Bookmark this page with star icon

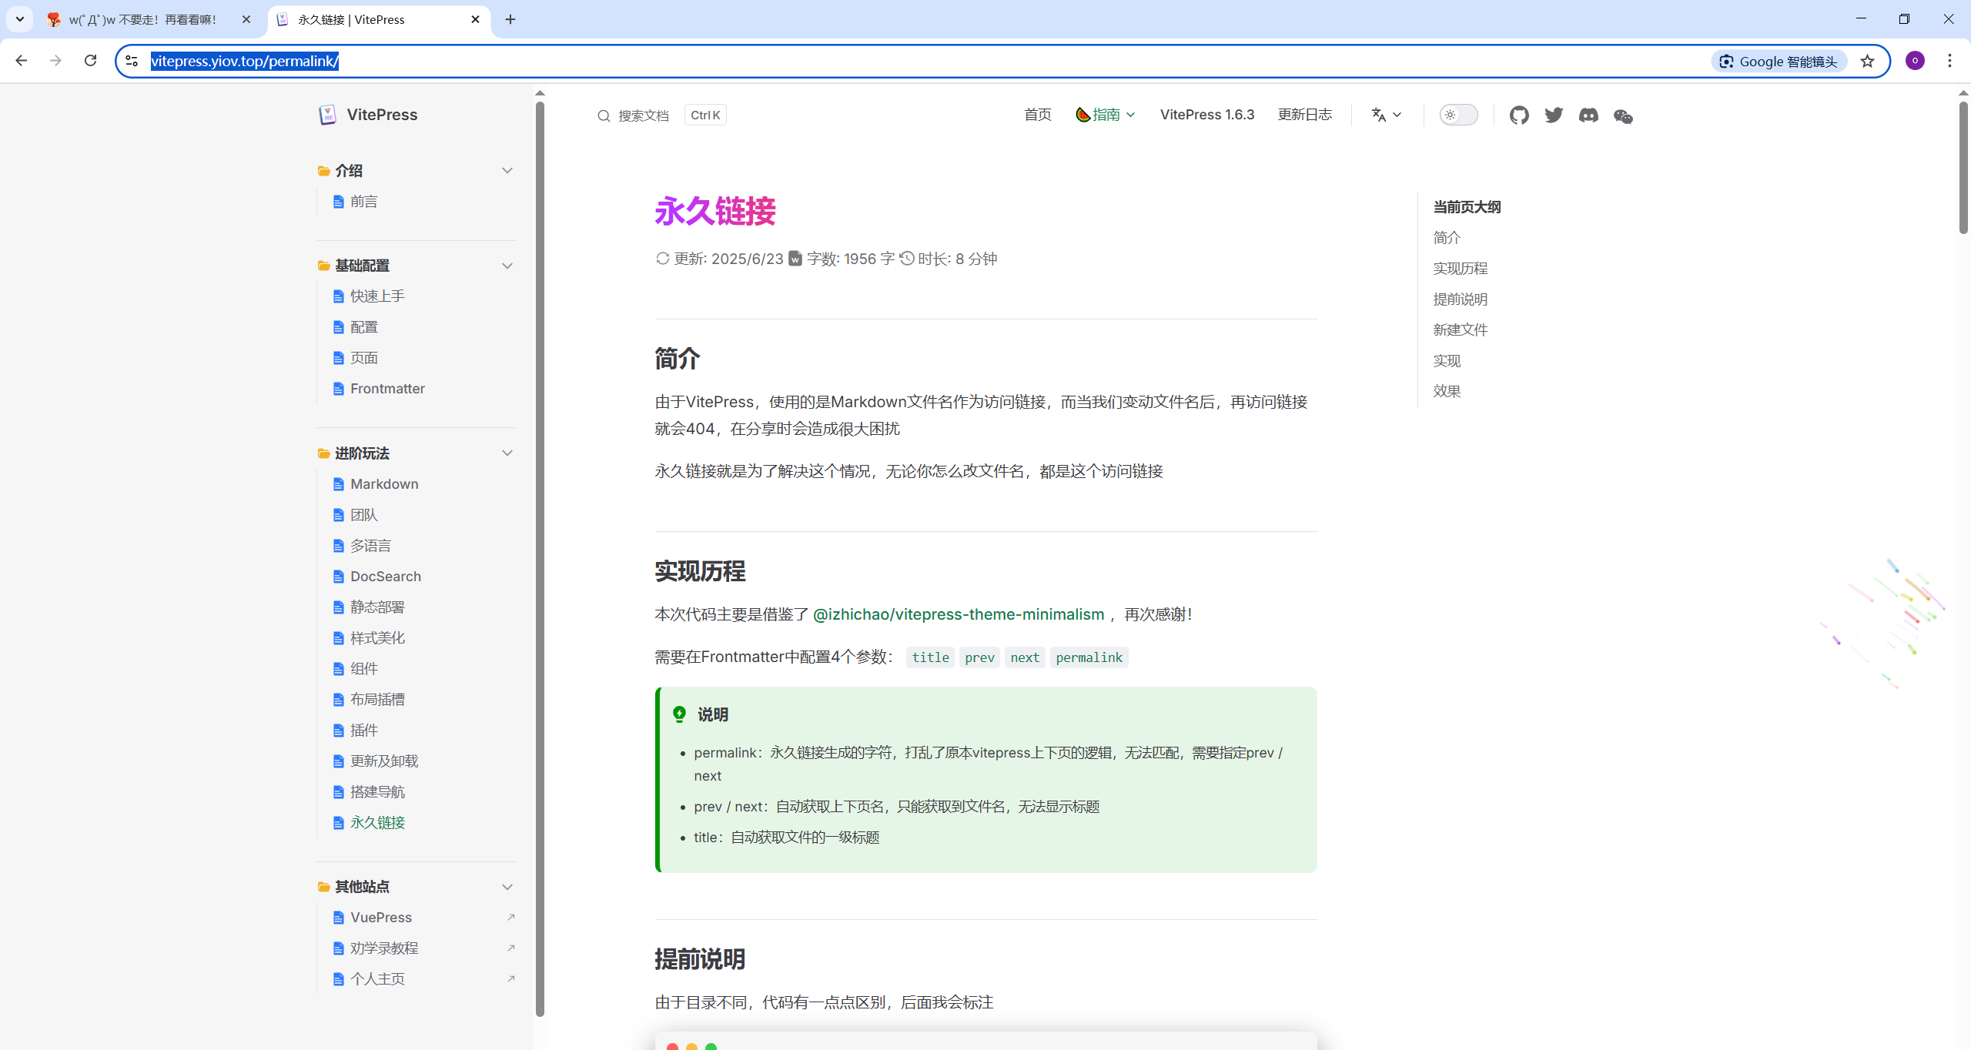[x=1867, y=62]
